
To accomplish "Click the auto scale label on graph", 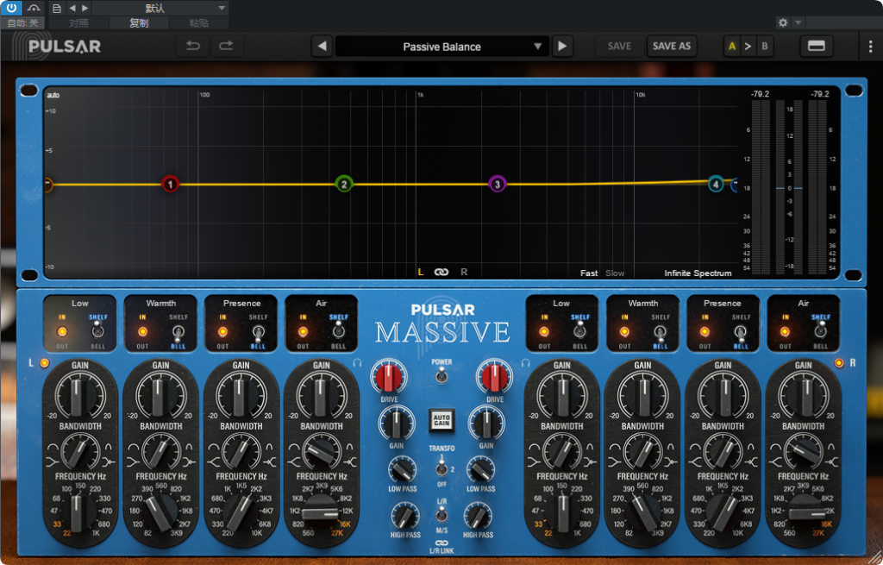I will coord(53,95).
